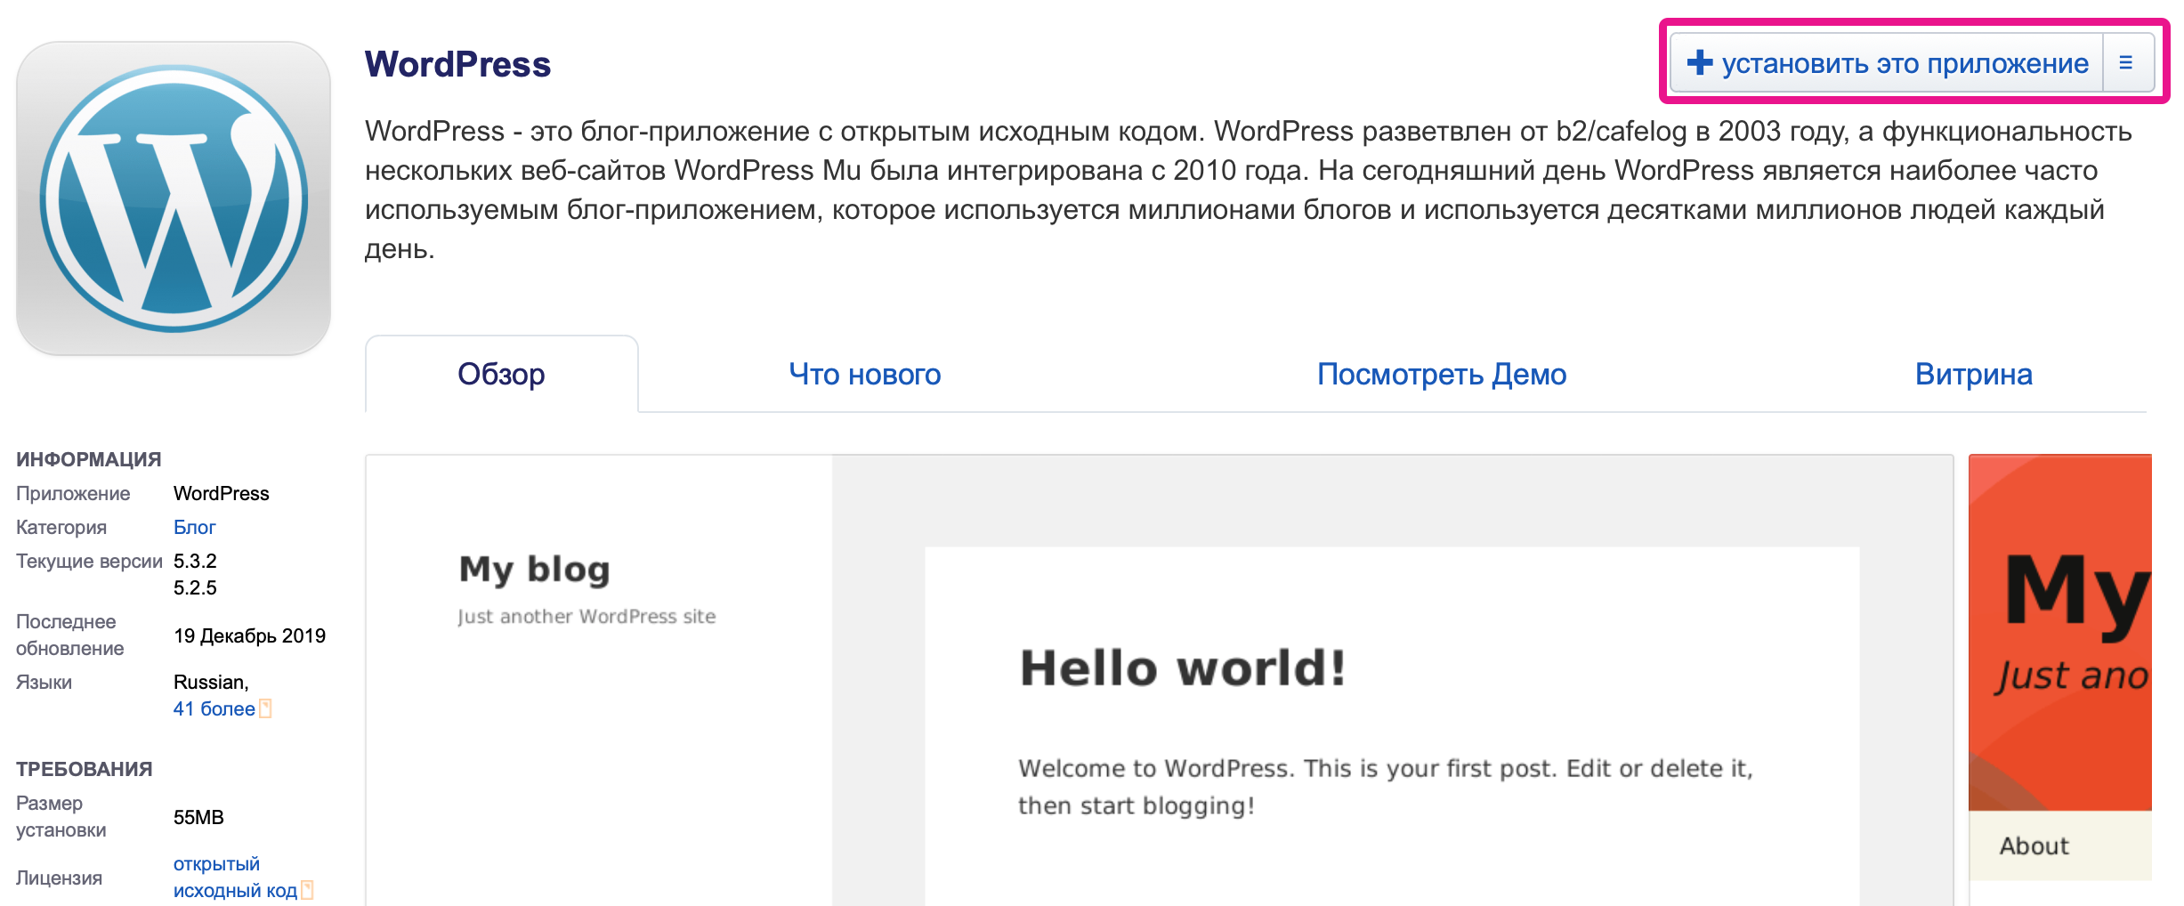
Task: Click the WordPress logo icon
Action: [x=174, y=198]
